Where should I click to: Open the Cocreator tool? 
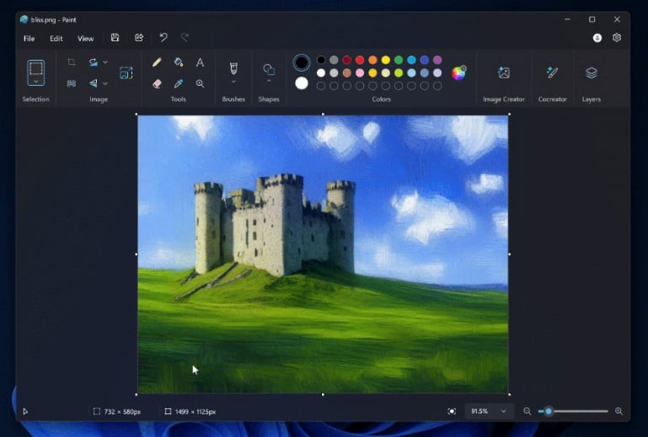pyautogui.click(x=552, y=72)
